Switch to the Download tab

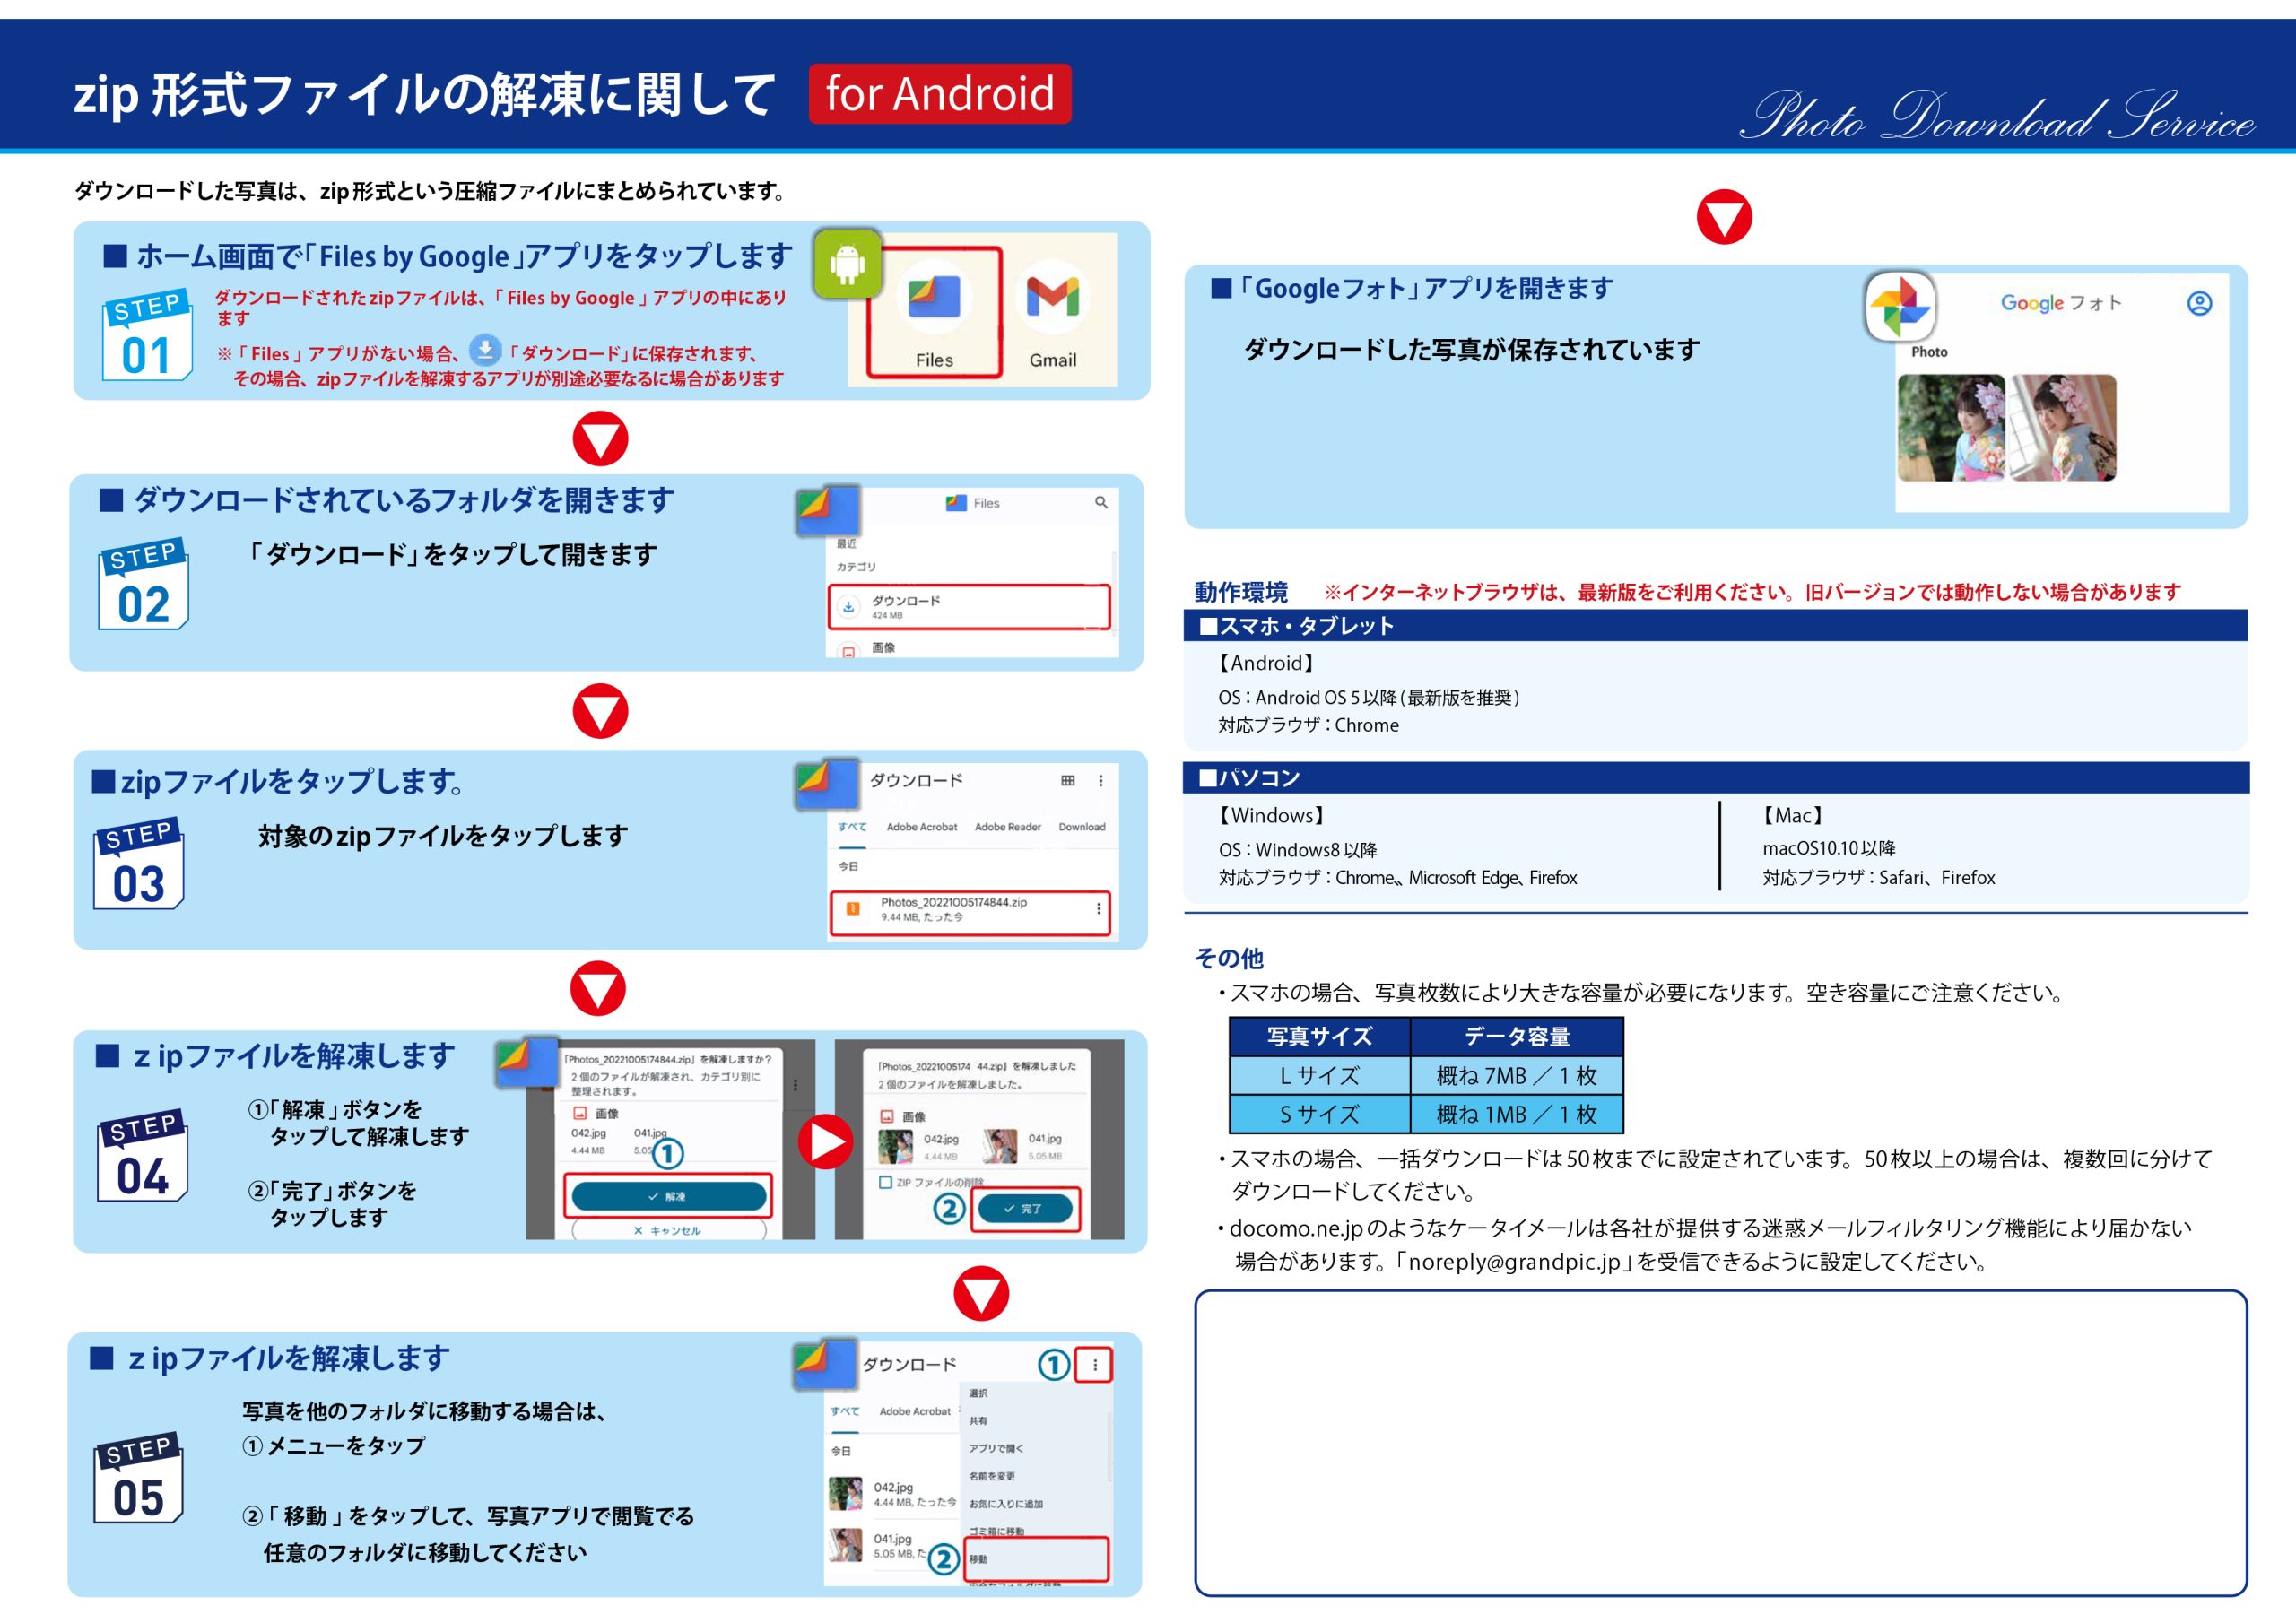pyautogui.click(x=1082, y=827)
